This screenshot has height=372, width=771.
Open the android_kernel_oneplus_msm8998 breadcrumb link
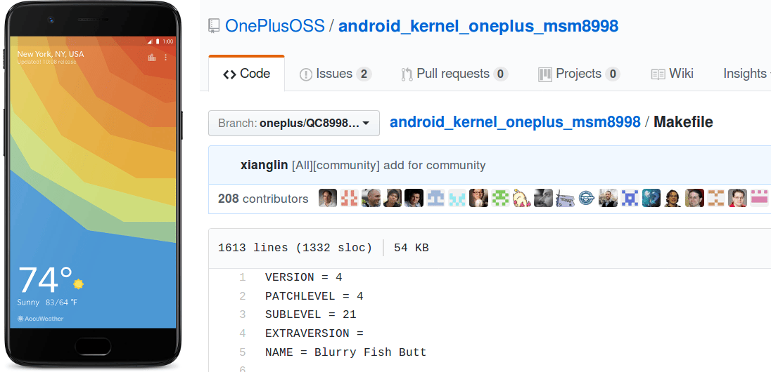click(x=516, y=121)
